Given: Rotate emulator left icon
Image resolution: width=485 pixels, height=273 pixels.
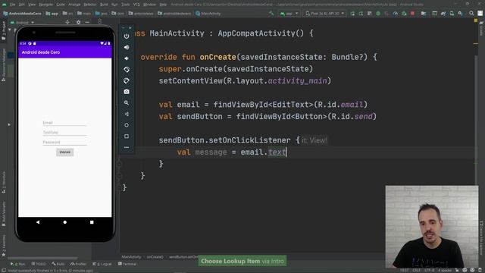Looking at the screenshot, I should click(x=127, y=70).
